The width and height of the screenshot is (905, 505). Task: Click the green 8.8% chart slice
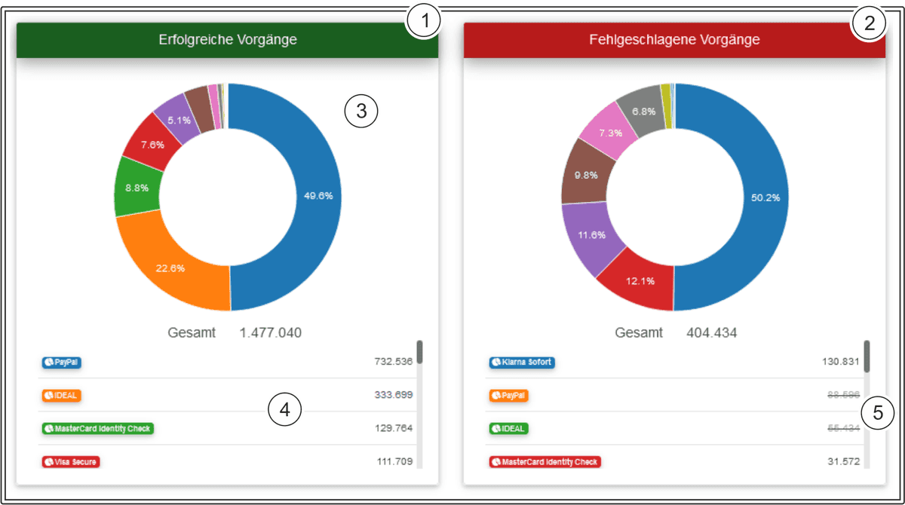tap(136, 188)
